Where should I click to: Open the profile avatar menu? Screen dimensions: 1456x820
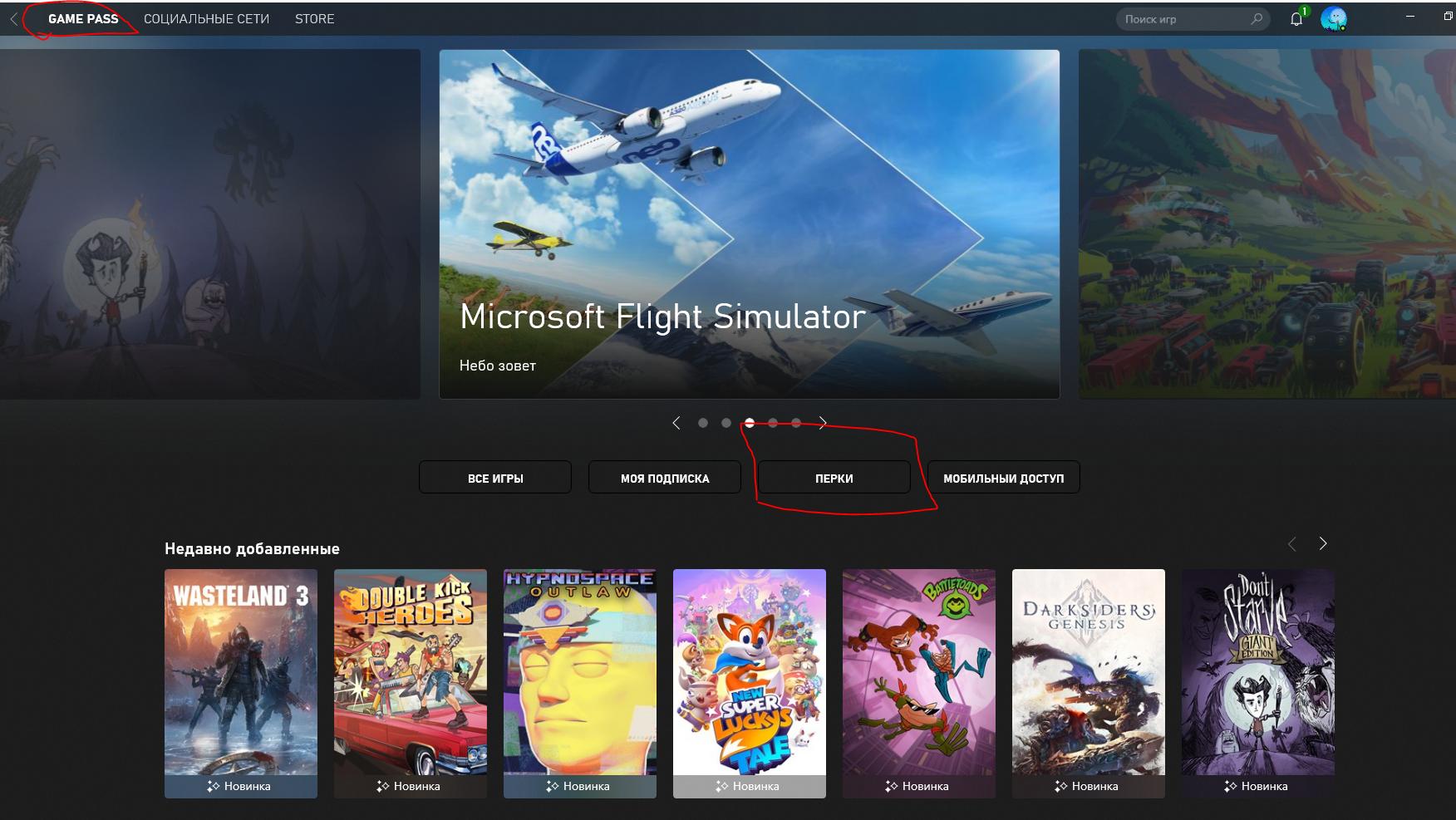[x=1333, y=19]
